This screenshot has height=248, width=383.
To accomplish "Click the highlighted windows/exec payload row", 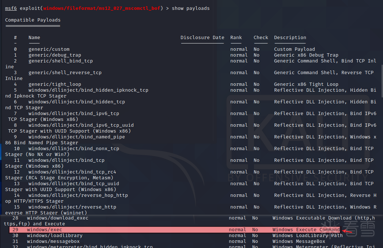I will (x=175, y=230).
